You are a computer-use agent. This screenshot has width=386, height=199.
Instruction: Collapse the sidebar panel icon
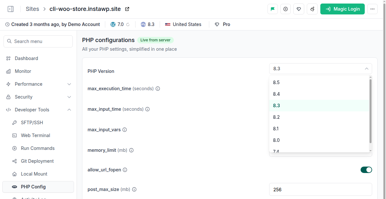point(11,9)
